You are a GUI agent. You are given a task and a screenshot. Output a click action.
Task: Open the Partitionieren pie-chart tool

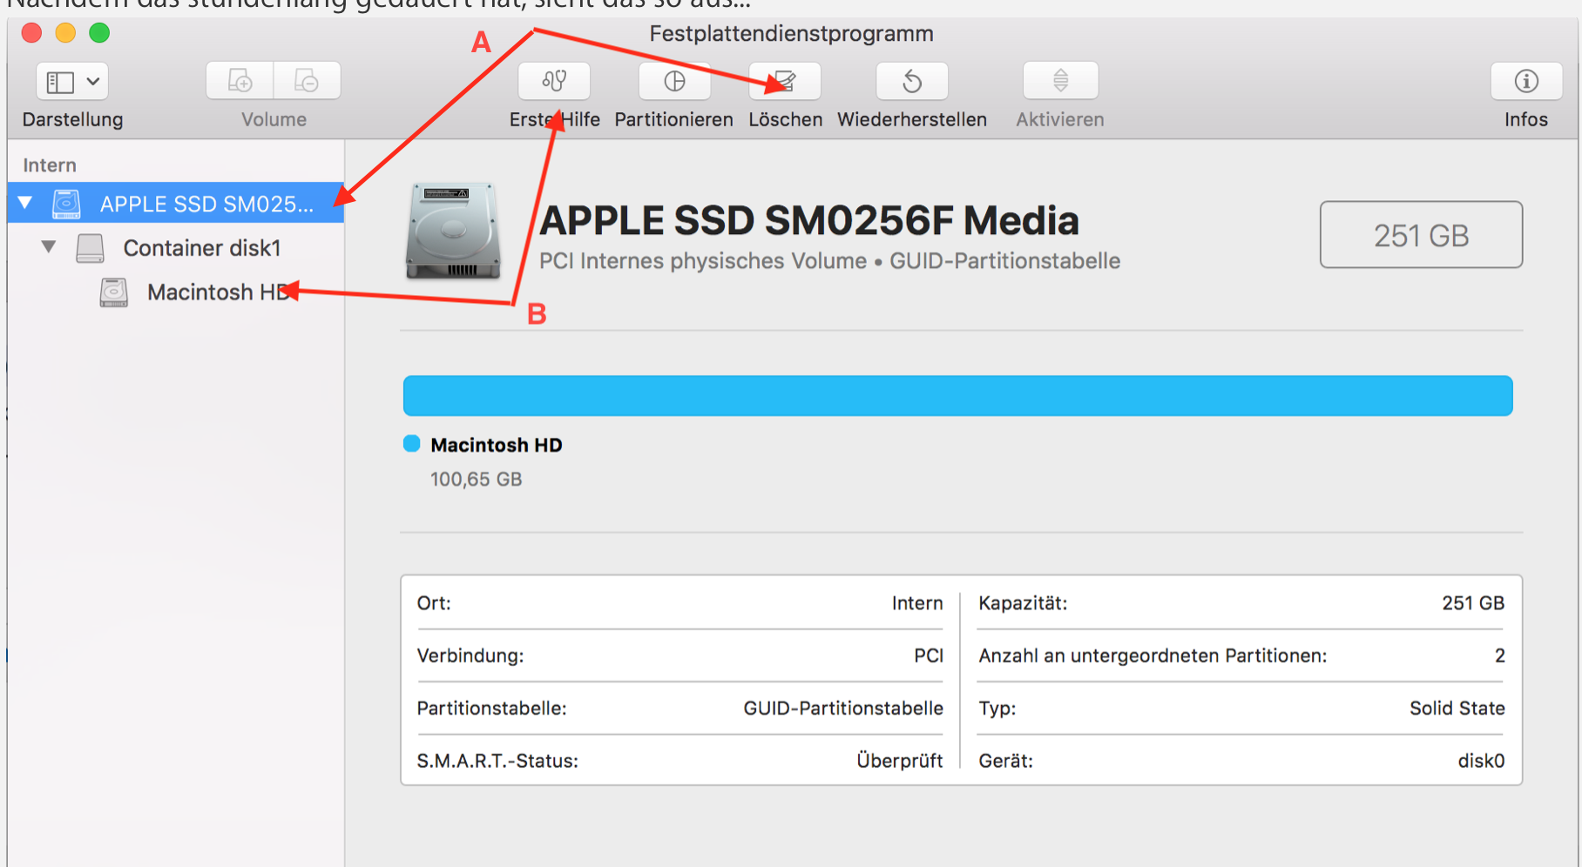674,81
